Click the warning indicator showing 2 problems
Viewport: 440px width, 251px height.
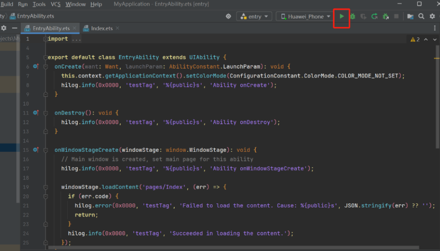coord(415,40)
